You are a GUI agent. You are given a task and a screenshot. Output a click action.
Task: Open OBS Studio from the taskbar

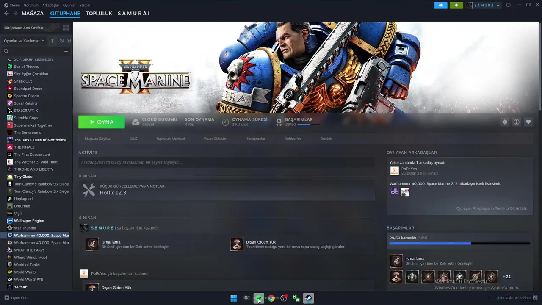pos(284,298)
